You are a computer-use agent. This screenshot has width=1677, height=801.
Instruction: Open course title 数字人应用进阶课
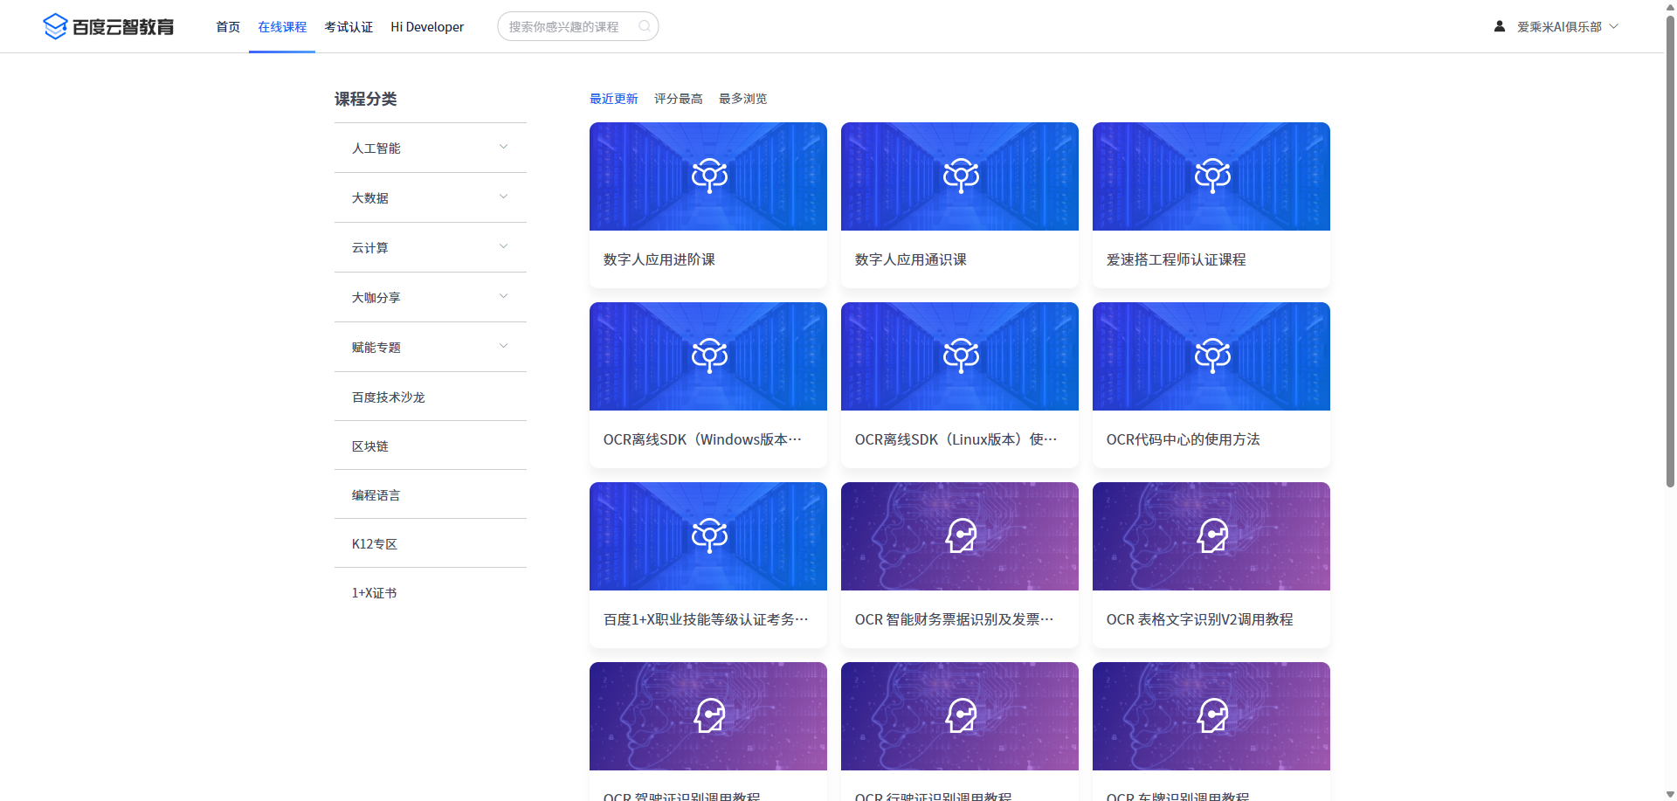tap(659, 259)
